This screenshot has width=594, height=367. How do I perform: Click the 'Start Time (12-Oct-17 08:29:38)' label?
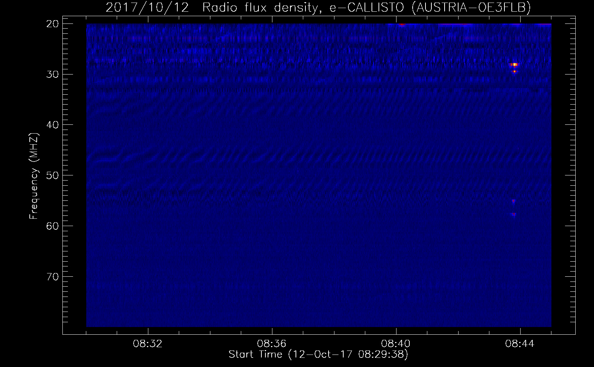[318, 355]
